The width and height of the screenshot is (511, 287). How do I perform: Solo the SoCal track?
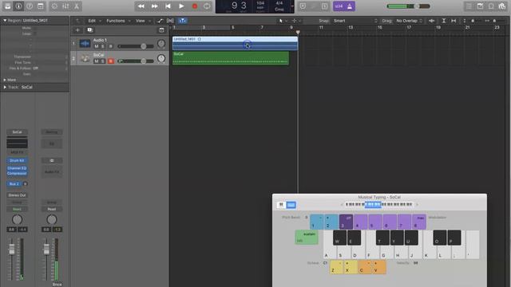(x=103, y=61)
